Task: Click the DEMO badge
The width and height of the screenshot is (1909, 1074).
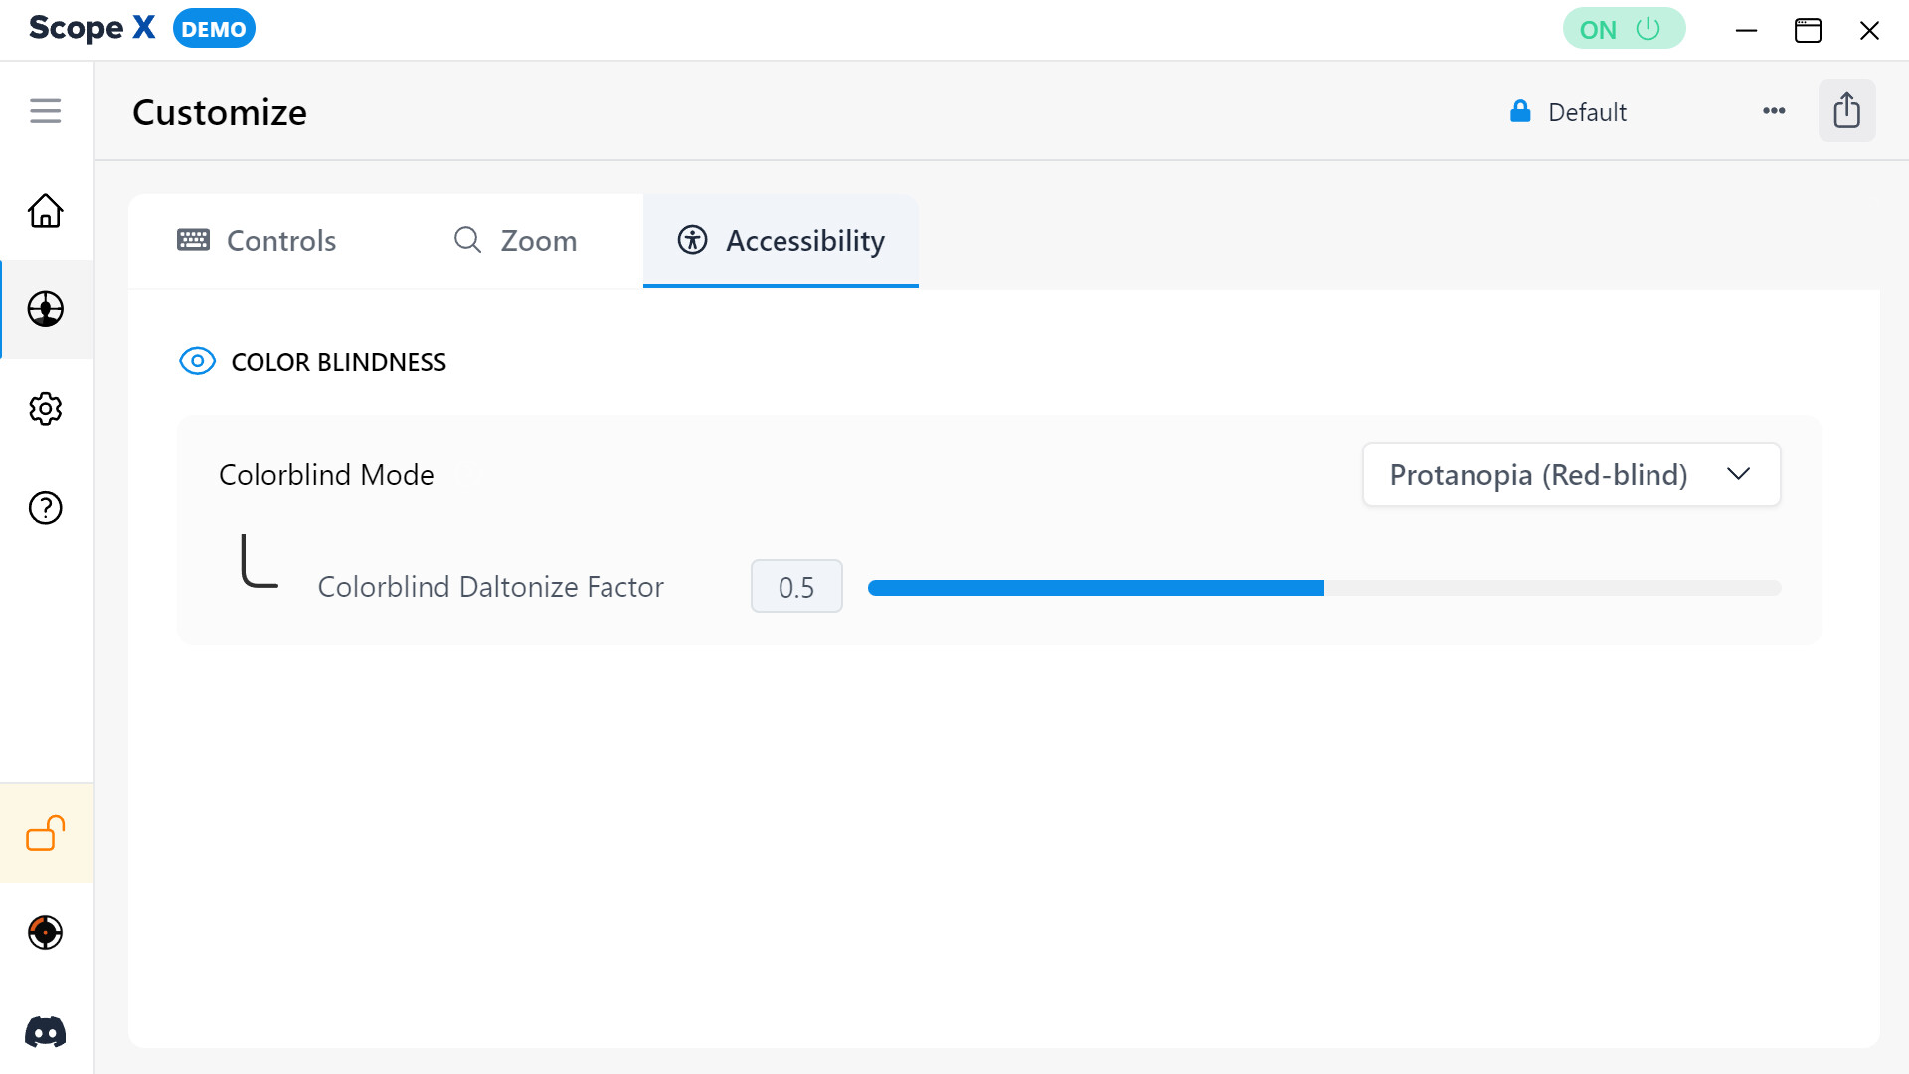Action: 214,29
